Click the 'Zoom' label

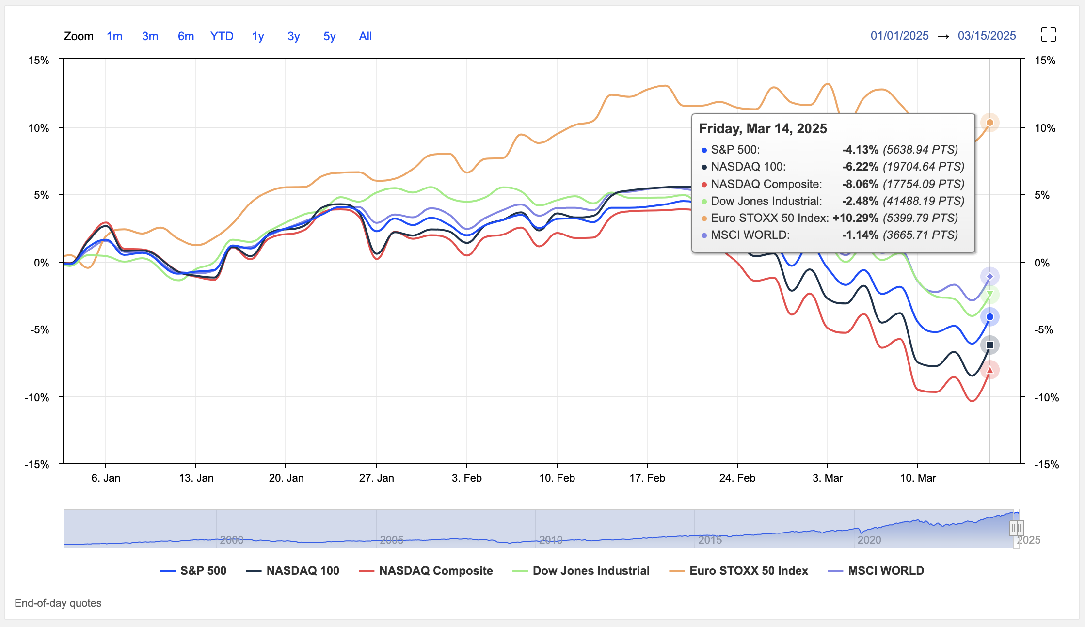point(79,36)
